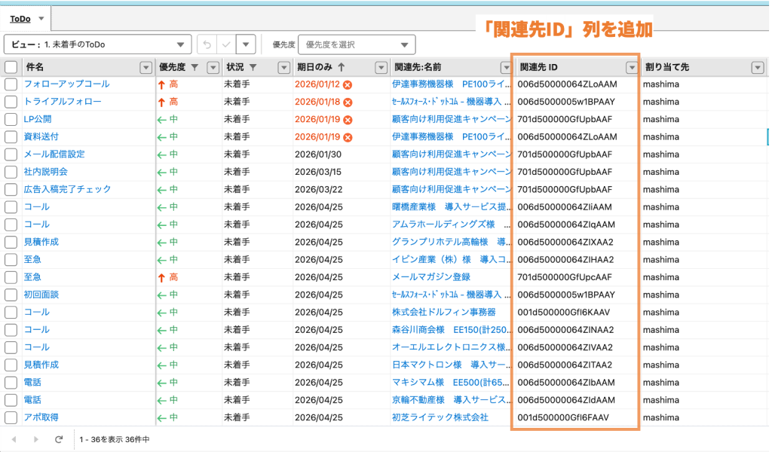Open the 優先度を選択 dropdown

tap(357, 44)
